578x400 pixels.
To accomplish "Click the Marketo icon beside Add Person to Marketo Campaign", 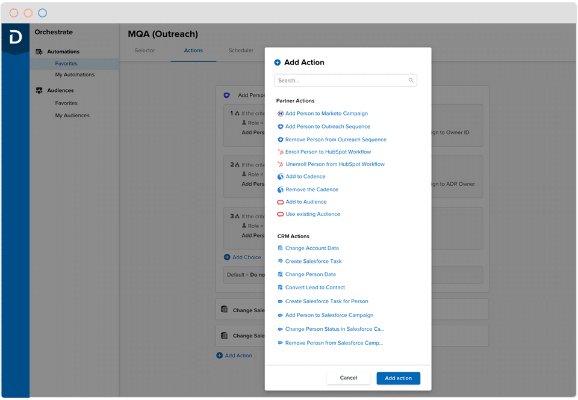I will point(280,114).
